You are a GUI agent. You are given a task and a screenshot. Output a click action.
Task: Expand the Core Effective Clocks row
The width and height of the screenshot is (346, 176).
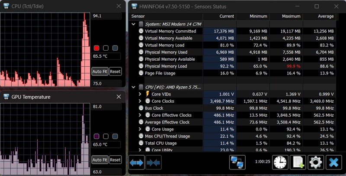(x=140, y=115)
